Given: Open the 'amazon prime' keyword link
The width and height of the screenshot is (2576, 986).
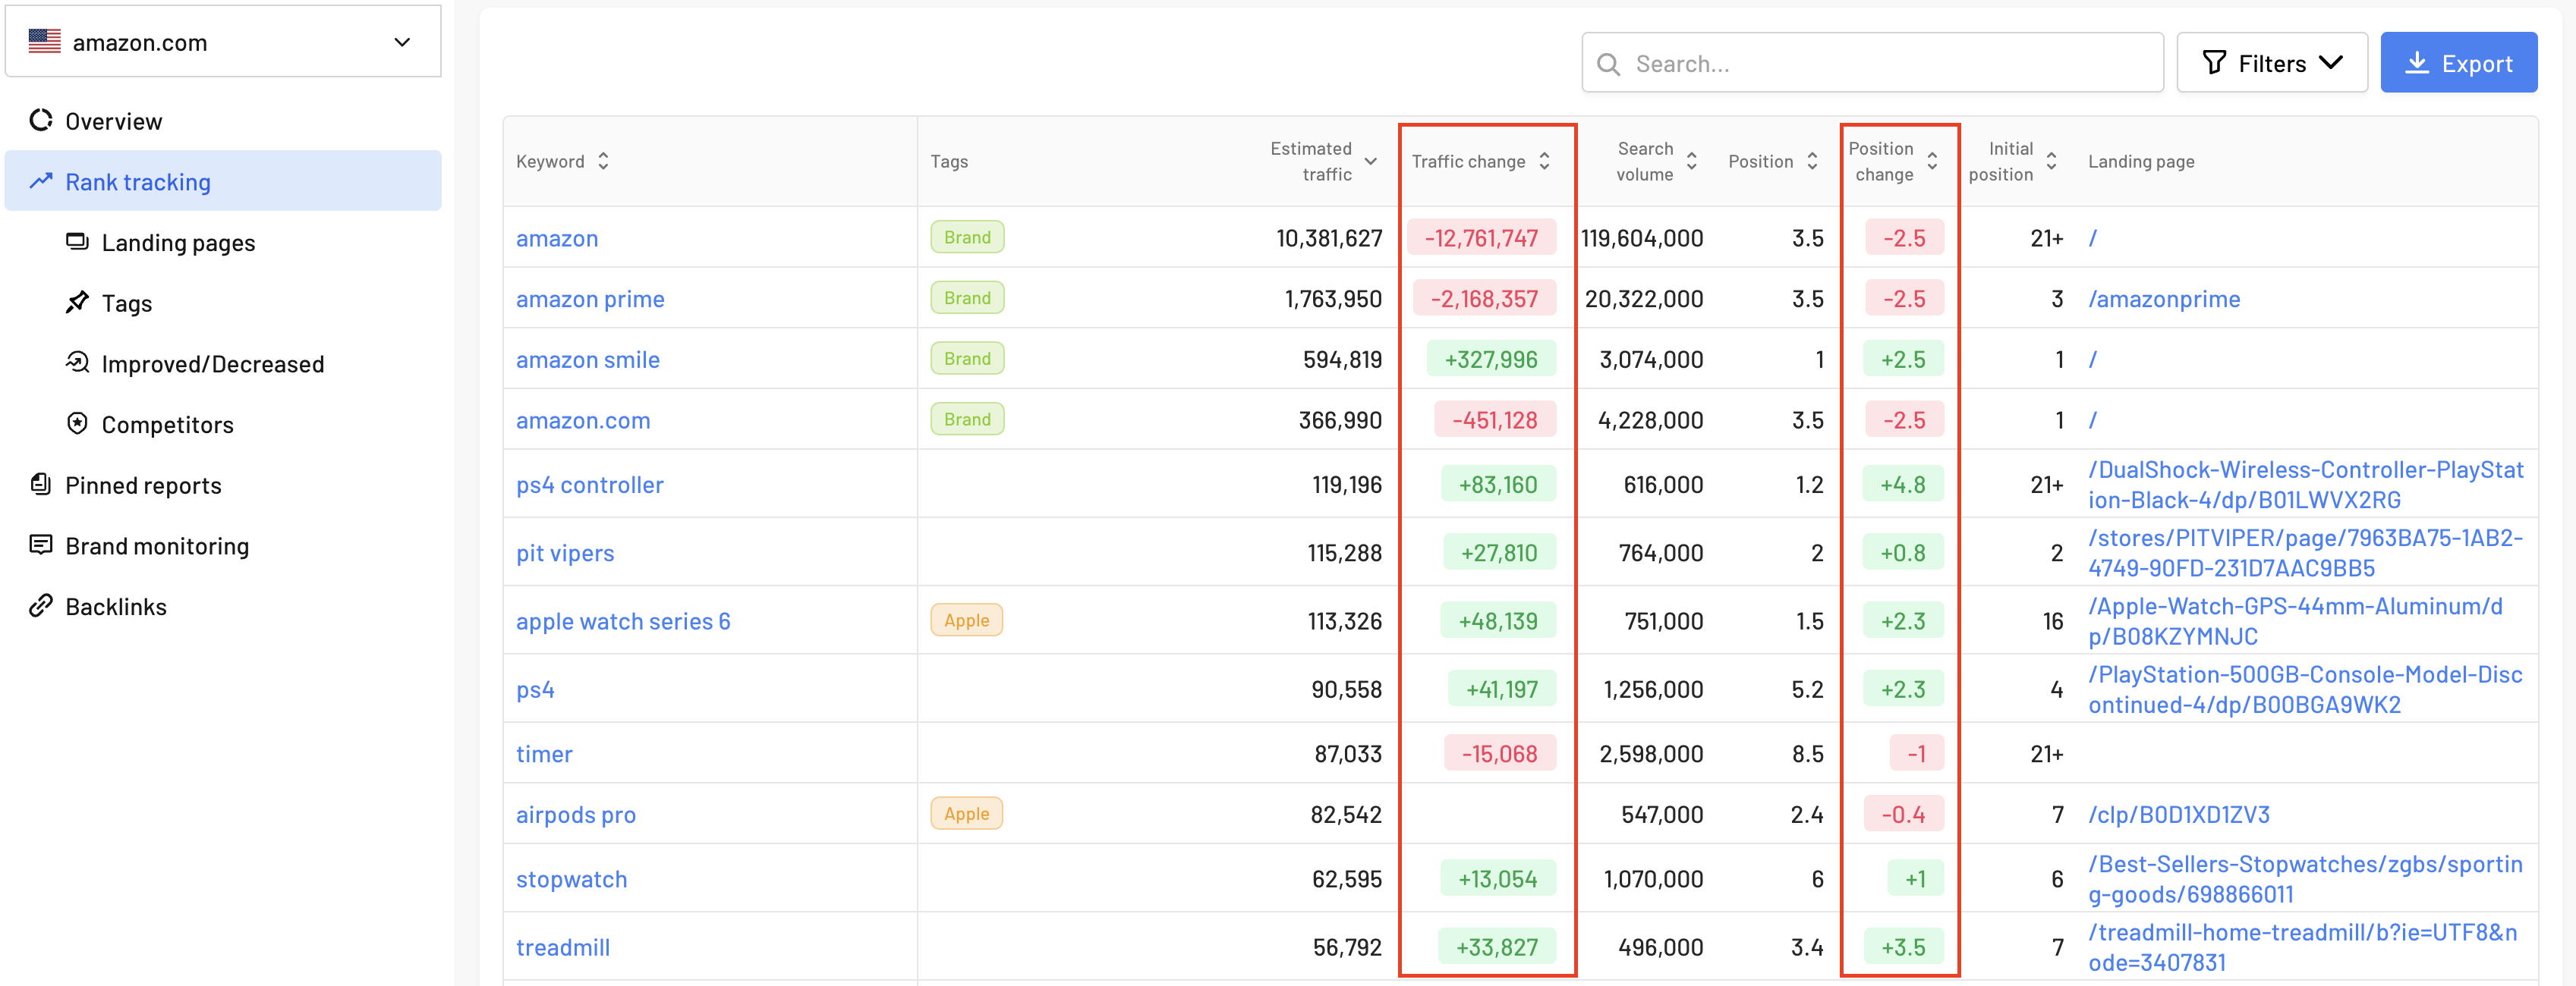Looking at the screenshot, I should click(590, 299).
